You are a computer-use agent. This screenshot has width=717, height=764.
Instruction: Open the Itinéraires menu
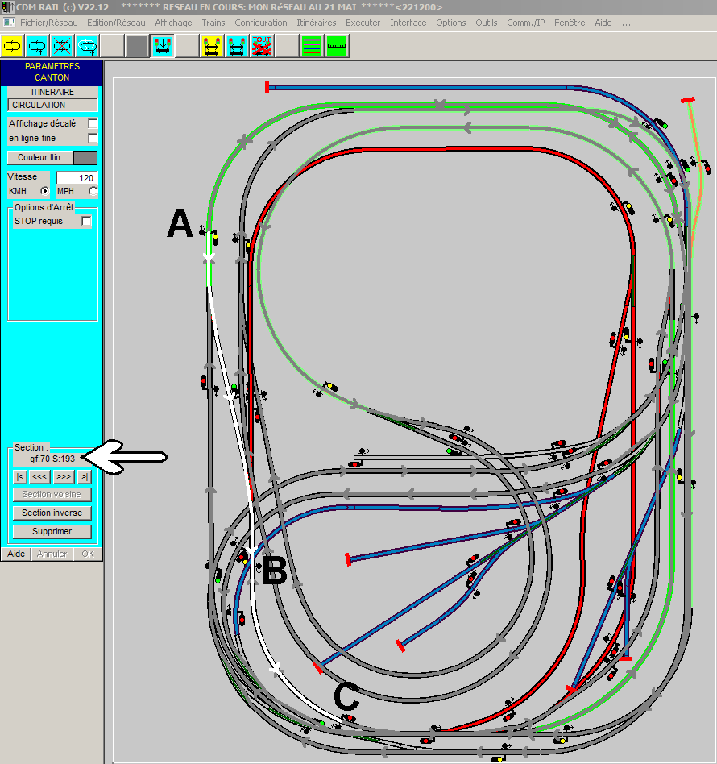click(316, 23)
